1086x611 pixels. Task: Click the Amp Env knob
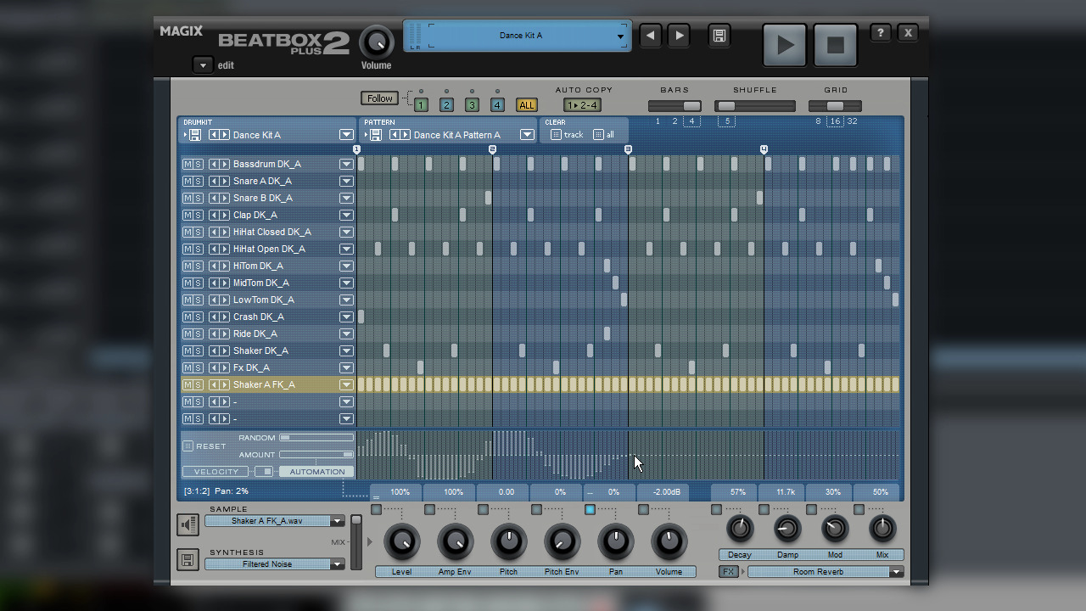tap(455, 541)
